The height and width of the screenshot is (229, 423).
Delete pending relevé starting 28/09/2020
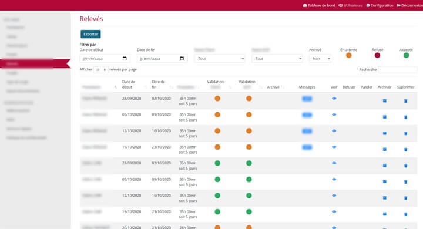[405, 101]
